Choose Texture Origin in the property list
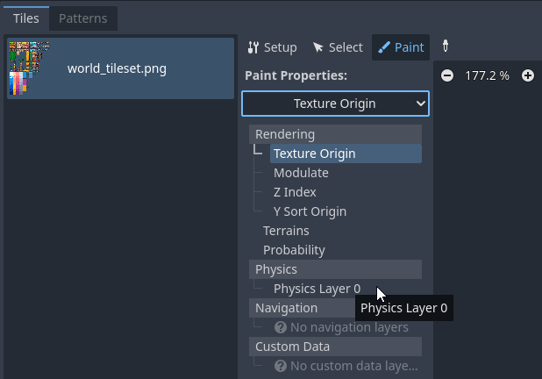This screenshot has width=542, height=379. tap(314, 154)
